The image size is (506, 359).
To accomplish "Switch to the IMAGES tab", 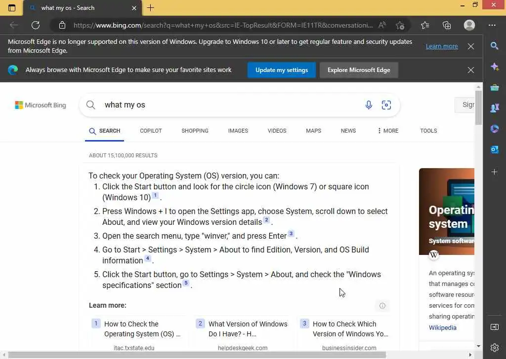I will tap(238, 131).
